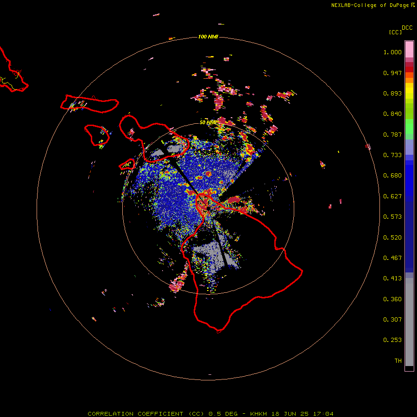Click the 0.680 legend value
The height and width of the screenshot is (417, 417).
392,176
